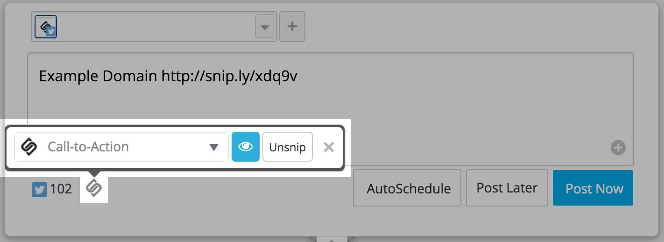Expand the Call-to-Action triangle arrow
Screen dimensions: 664x242
coord(214,148)
